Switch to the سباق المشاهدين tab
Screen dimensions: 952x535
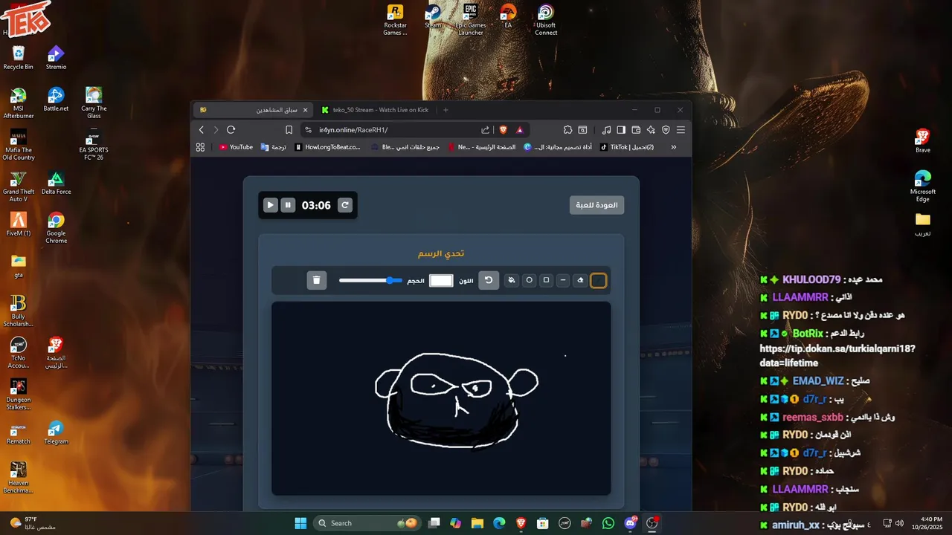[252, 110]
